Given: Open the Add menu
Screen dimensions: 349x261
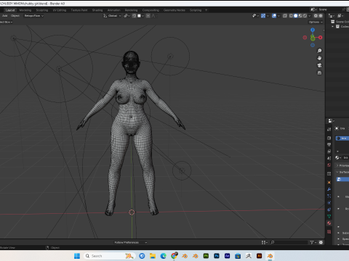Looking at the screenshot, I should pos(5,16).
